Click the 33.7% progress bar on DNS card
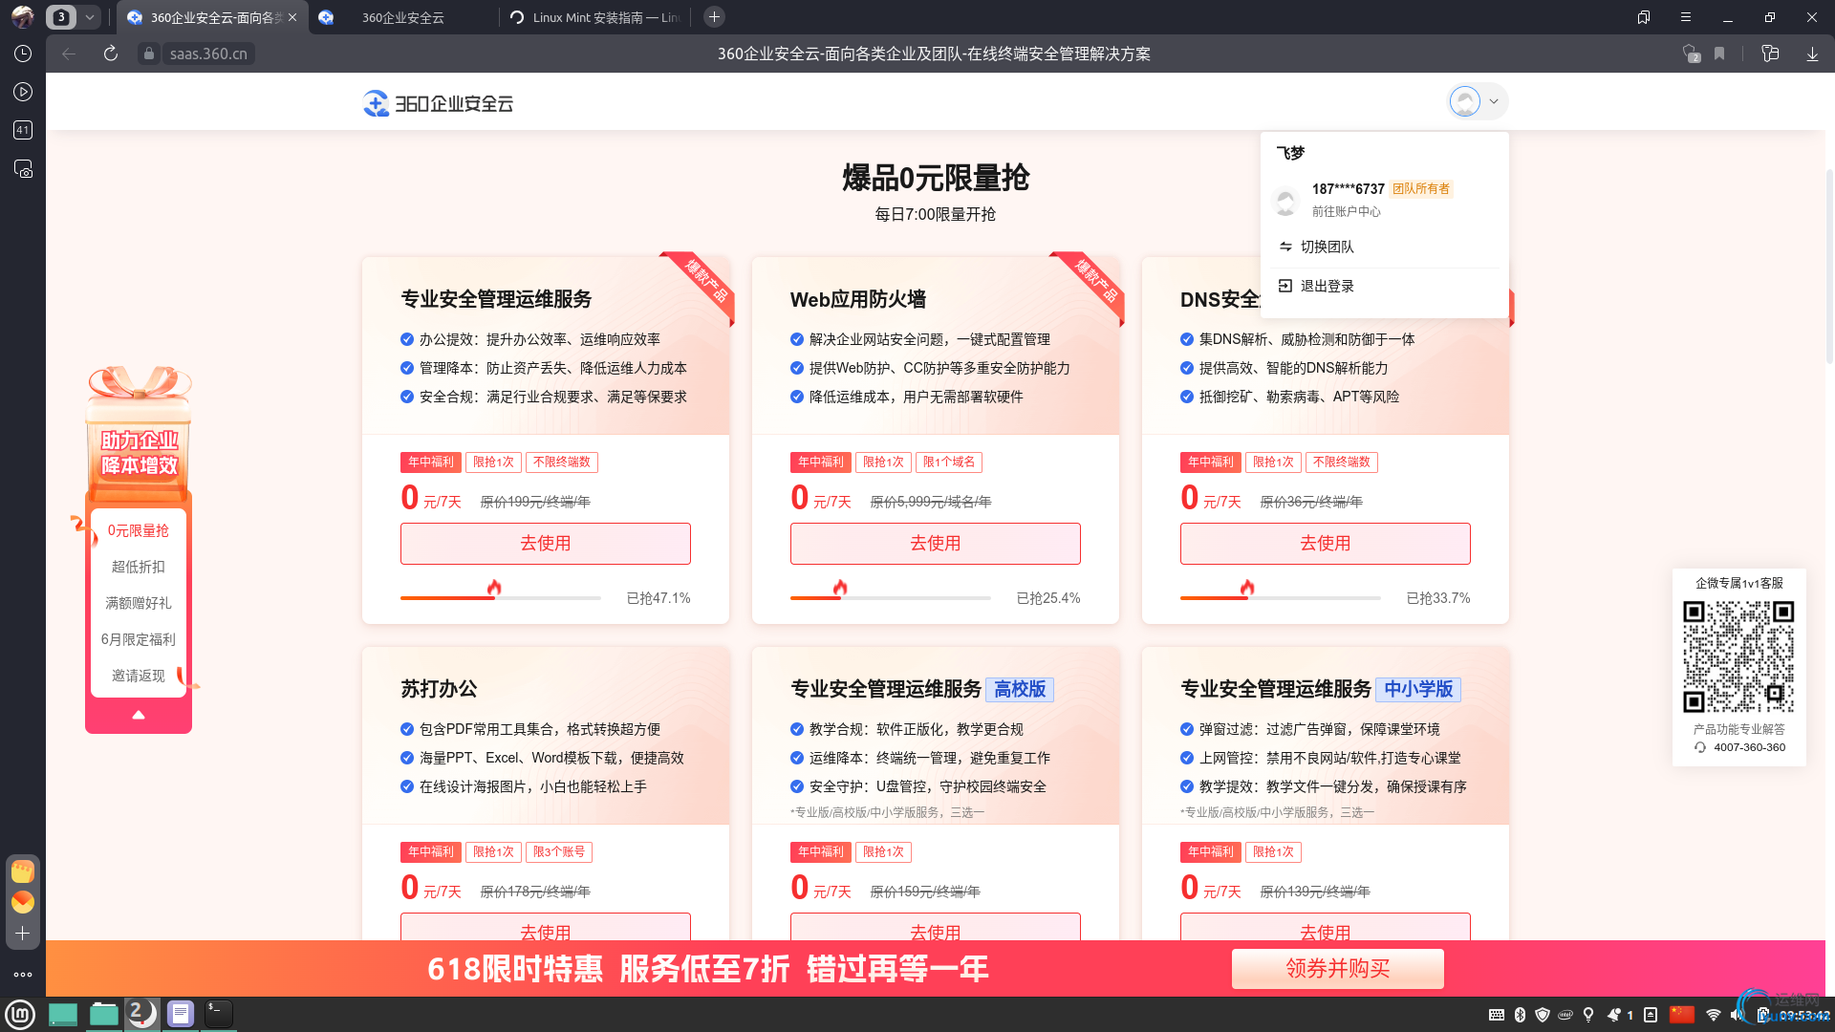Image resolution: width=1835 pixels, height=1032 pixels. [x=1281, y=597]
